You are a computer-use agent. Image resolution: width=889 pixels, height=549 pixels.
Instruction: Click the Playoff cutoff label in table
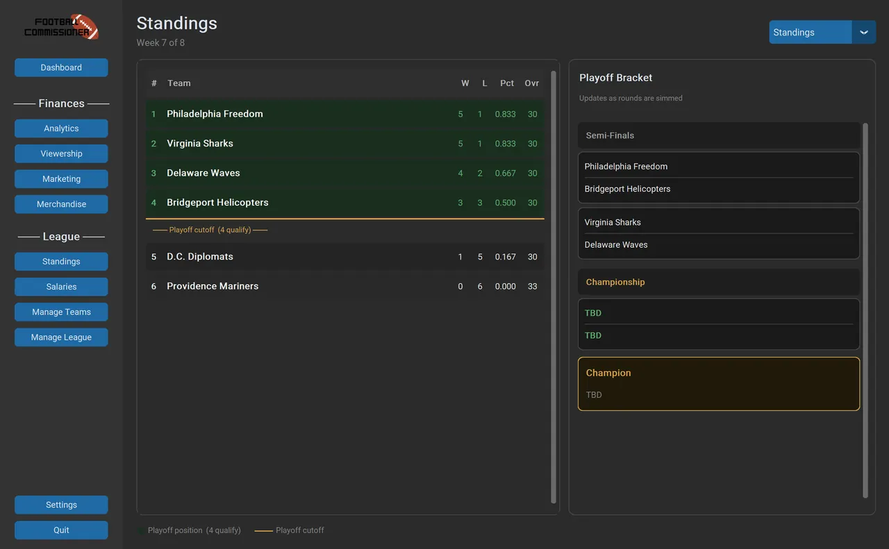(x=210, y=230)
